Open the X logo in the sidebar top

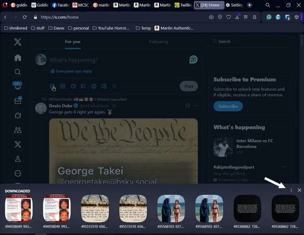coord(18,42)
